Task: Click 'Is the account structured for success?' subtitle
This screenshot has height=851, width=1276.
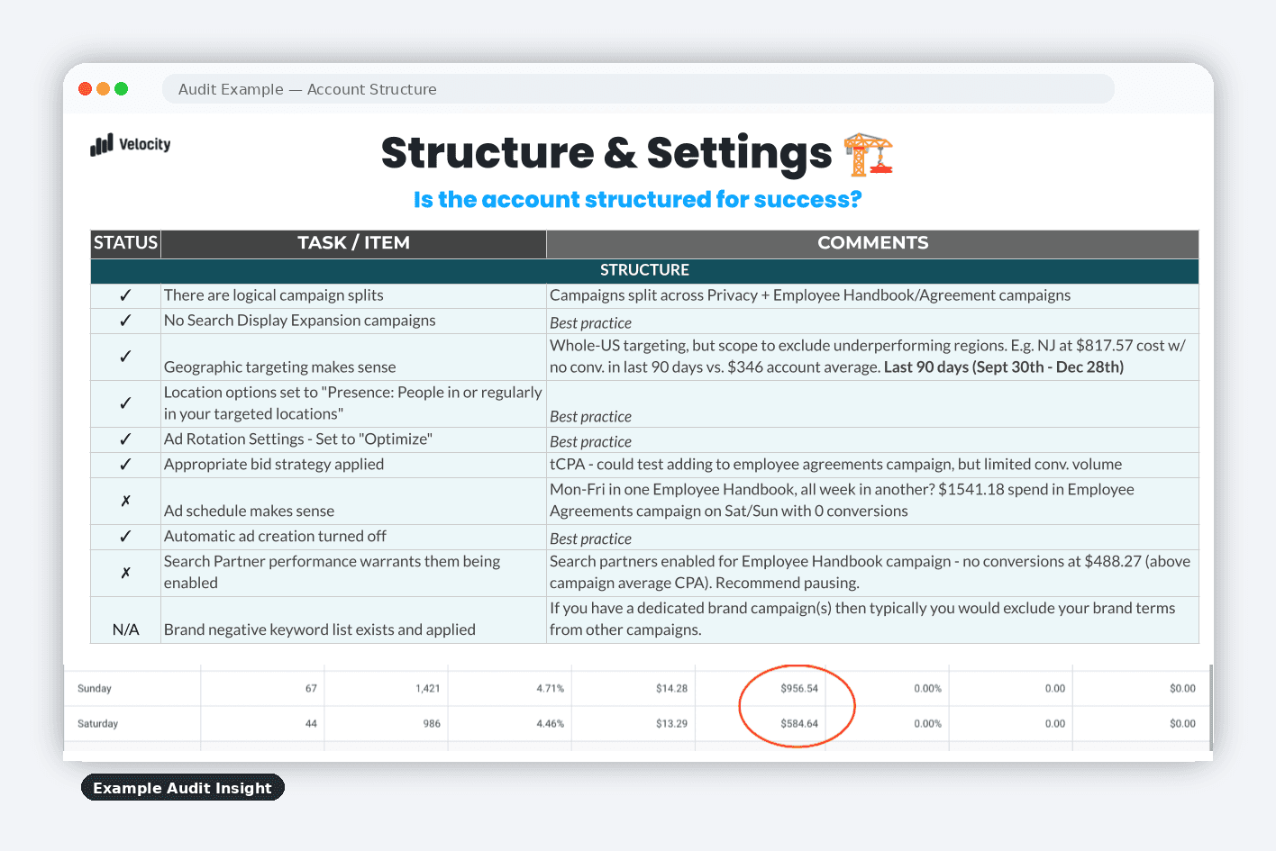Action: point(638,200)
